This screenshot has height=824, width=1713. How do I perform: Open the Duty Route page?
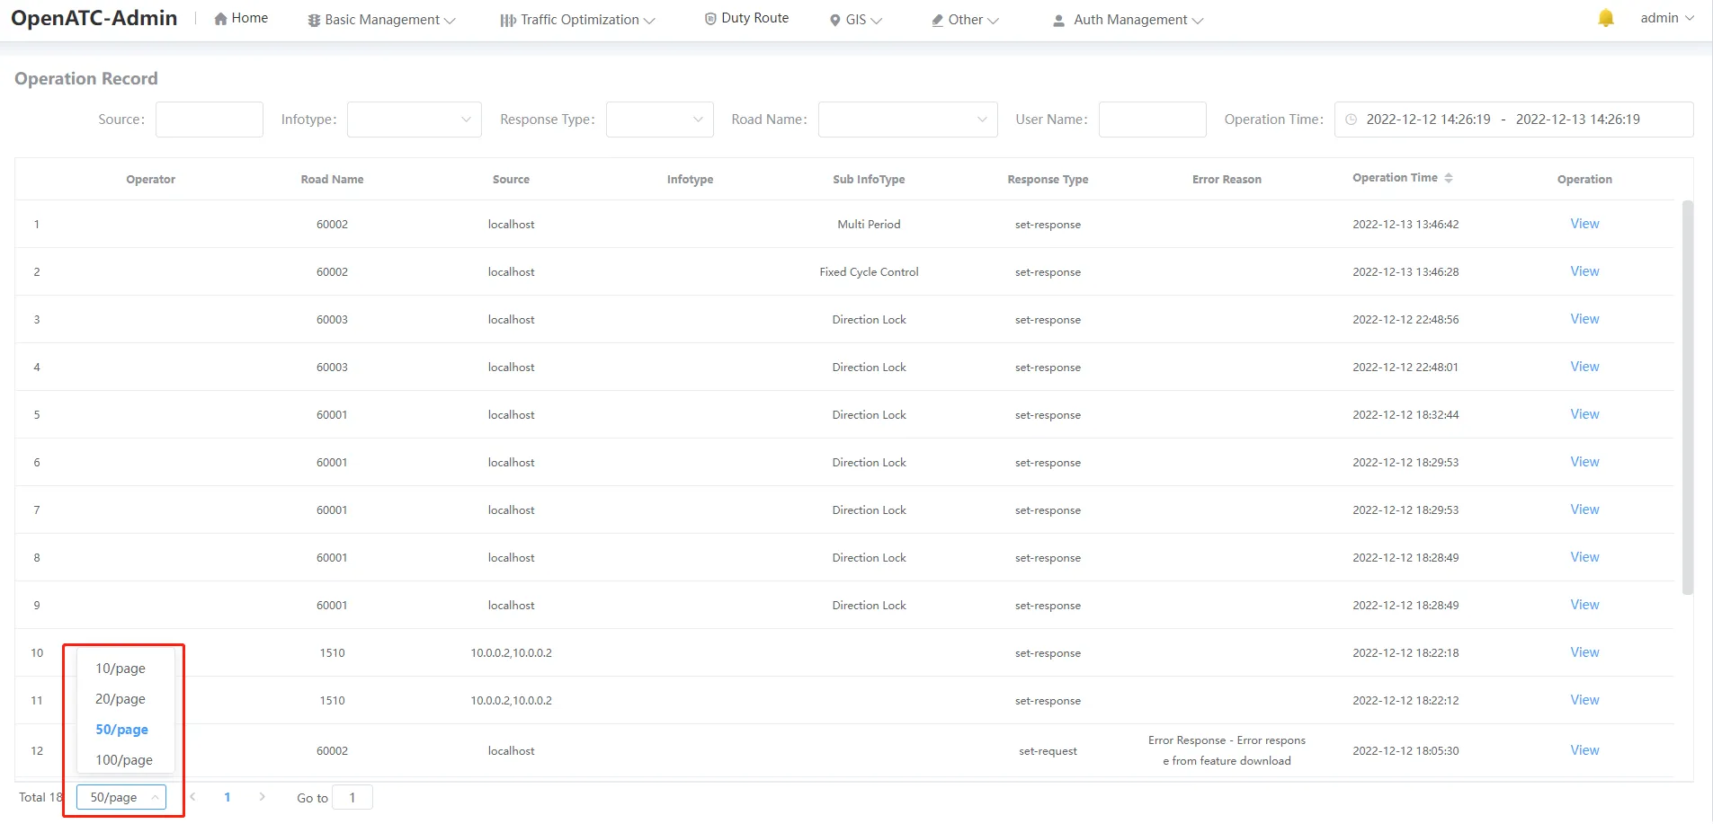tap(746, 18)
